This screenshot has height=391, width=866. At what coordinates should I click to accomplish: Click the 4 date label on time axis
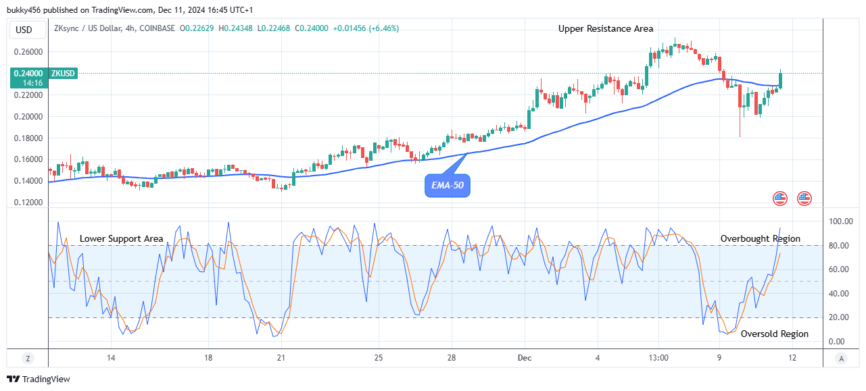coord(598,357)
